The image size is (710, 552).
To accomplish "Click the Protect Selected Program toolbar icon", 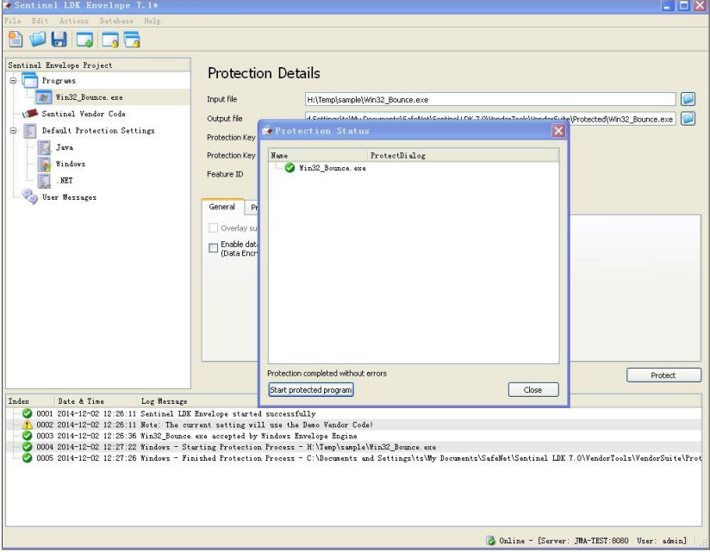I will point(109,39).
